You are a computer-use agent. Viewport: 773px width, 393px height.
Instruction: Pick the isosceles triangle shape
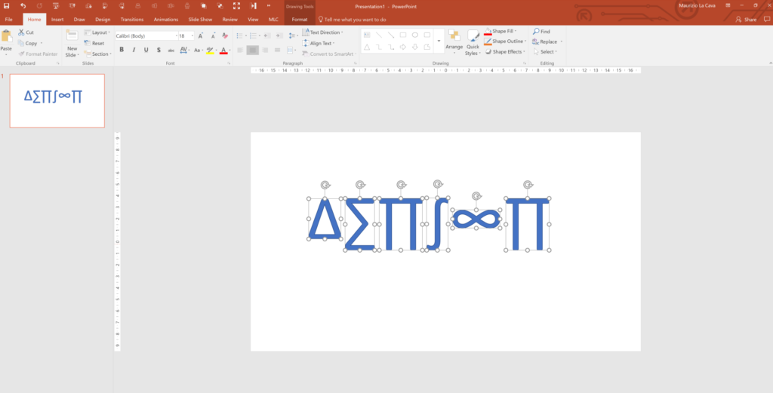click(x=367, y=48)
